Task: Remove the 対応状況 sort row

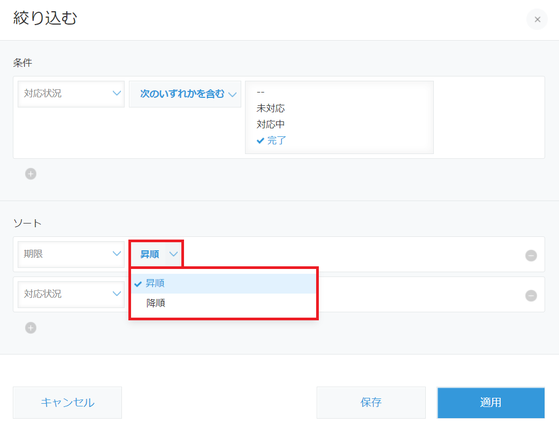Action: tap(531, 296)
